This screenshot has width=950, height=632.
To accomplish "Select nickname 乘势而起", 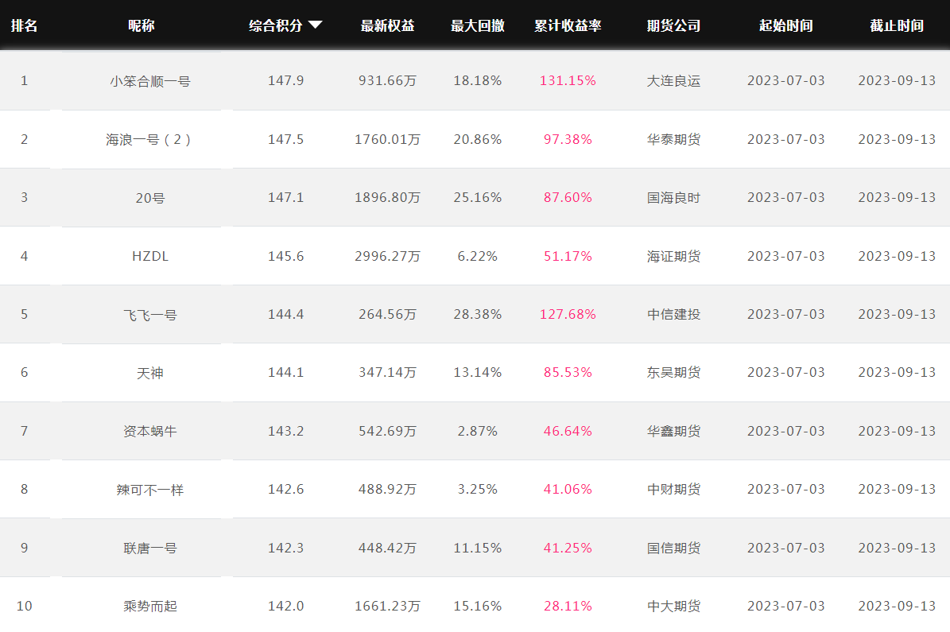I will pyautogui.click(x=150, y=607).
